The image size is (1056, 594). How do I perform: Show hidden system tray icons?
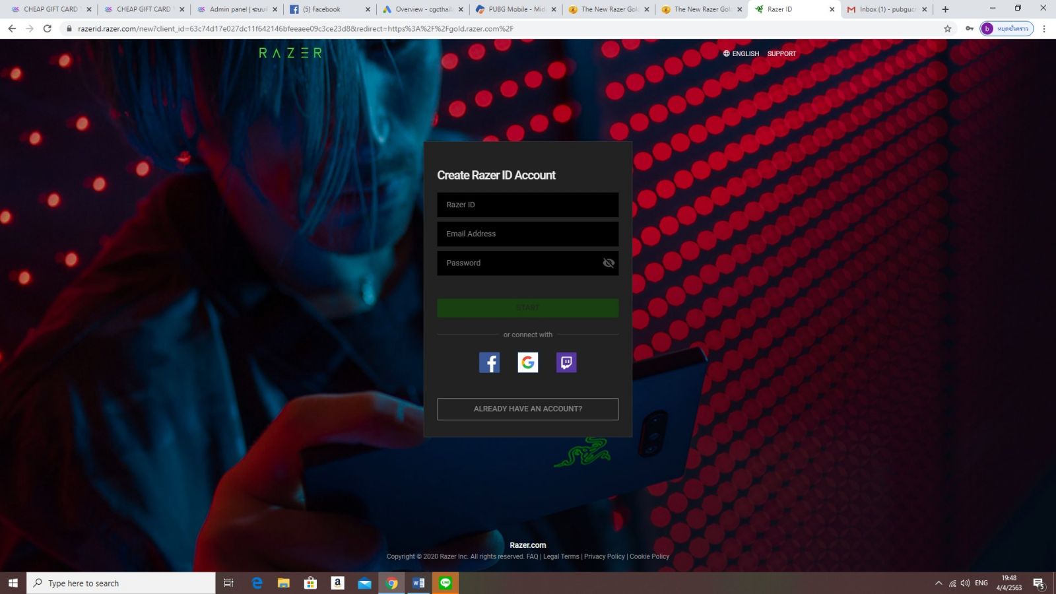[x=939, y=583]
